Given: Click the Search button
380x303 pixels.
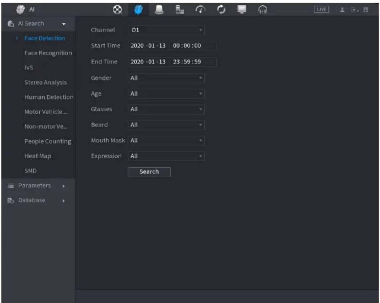Looking at the screenshot, I should (x=149, y=172).
